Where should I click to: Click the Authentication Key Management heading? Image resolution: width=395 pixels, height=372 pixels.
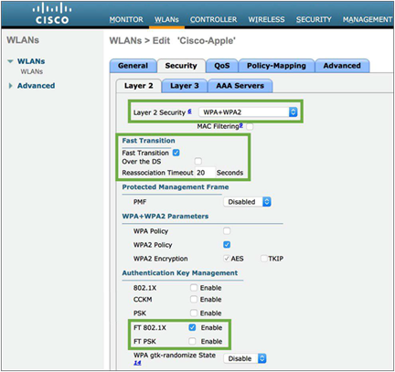(180, 273)
